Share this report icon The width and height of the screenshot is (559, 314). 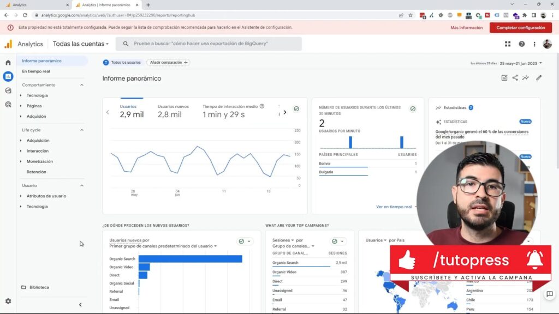coord(515,77)
